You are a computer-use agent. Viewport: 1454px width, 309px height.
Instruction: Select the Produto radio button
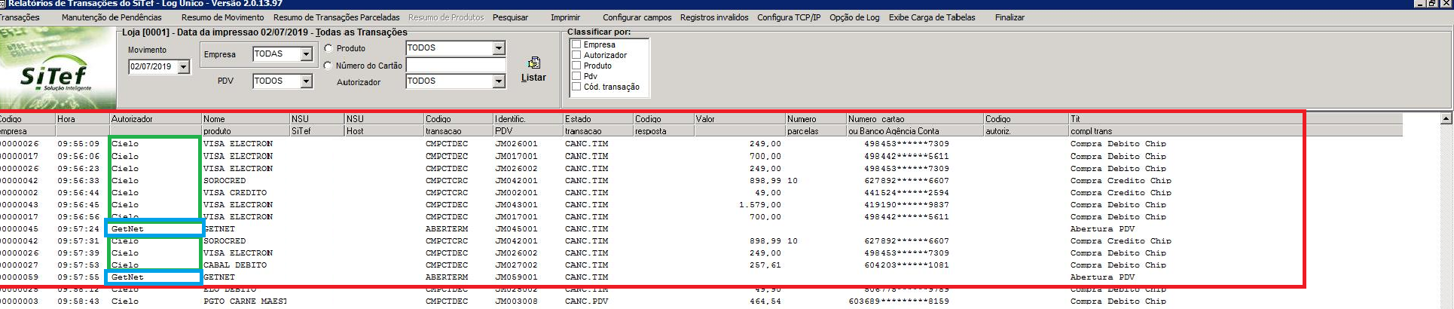[x=328, y=48]
